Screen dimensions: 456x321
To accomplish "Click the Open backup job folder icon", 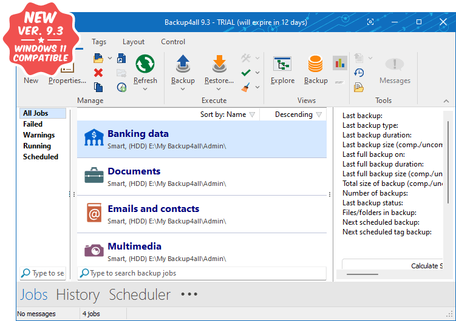I will pos(98,58).
